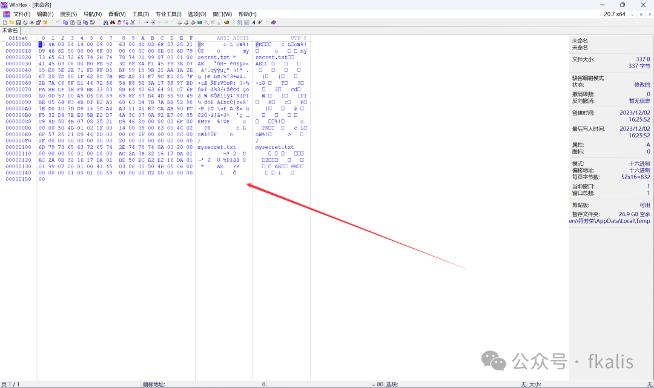Click the magnifying glass toolbar icon
The width and height of the screenshot is (654, 388).
pyautogui.click(x=206, y=22)
